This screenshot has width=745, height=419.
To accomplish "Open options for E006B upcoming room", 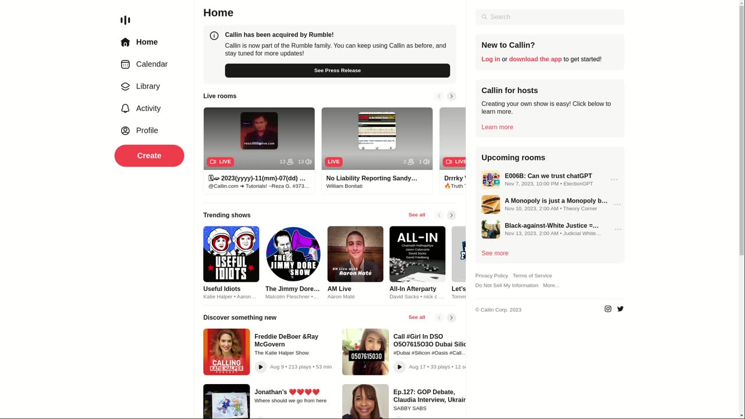I will [614, 180].
